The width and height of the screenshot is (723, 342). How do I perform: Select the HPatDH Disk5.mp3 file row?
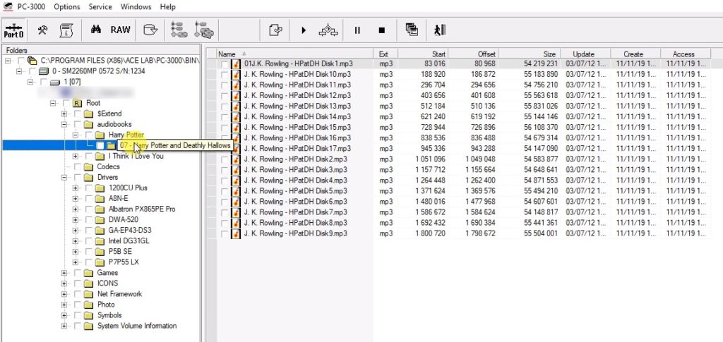point(296,191)
